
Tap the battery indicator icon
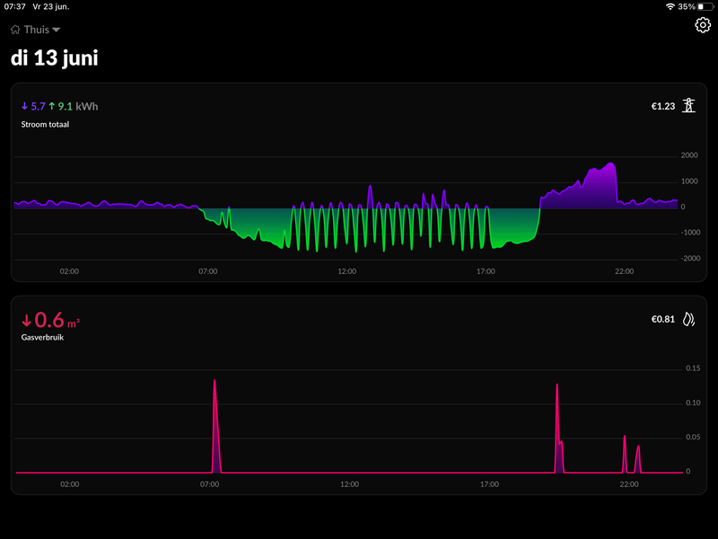pos(705,6)
